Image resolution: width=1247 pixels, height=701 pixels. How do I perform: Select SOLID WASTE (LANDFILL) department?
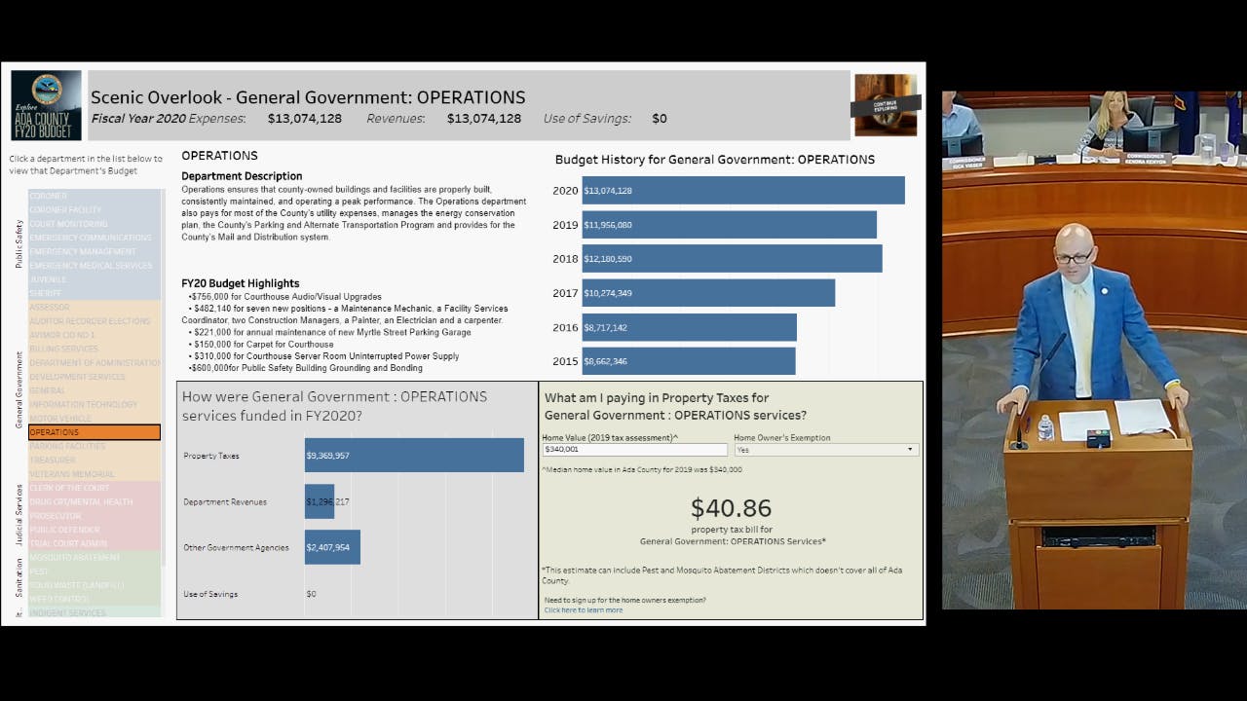tap(94, 585)
